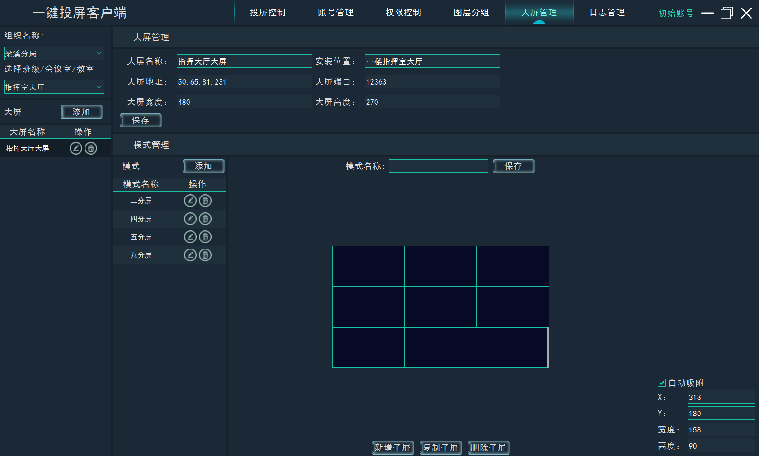Delete the 四分屏 mode
The height and width of the screenshot is (456, 759).
click(x=205, y=219)
